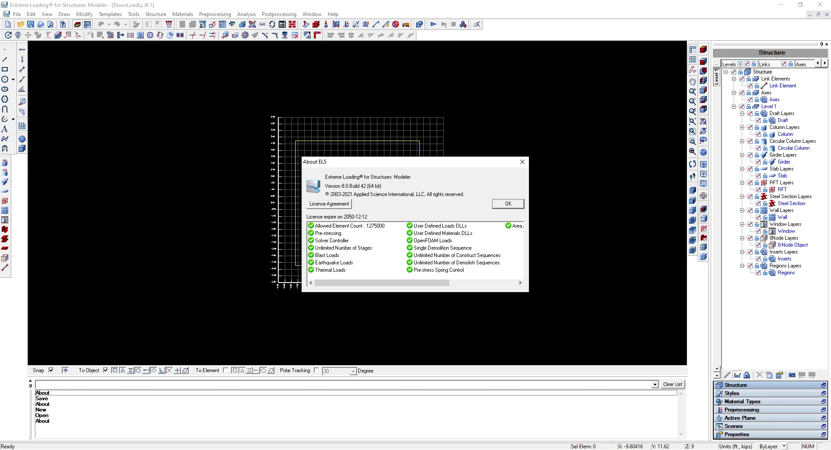Open the ByLayer dropdown in status bar
The image size is (831, 450).
coord(784,447)
